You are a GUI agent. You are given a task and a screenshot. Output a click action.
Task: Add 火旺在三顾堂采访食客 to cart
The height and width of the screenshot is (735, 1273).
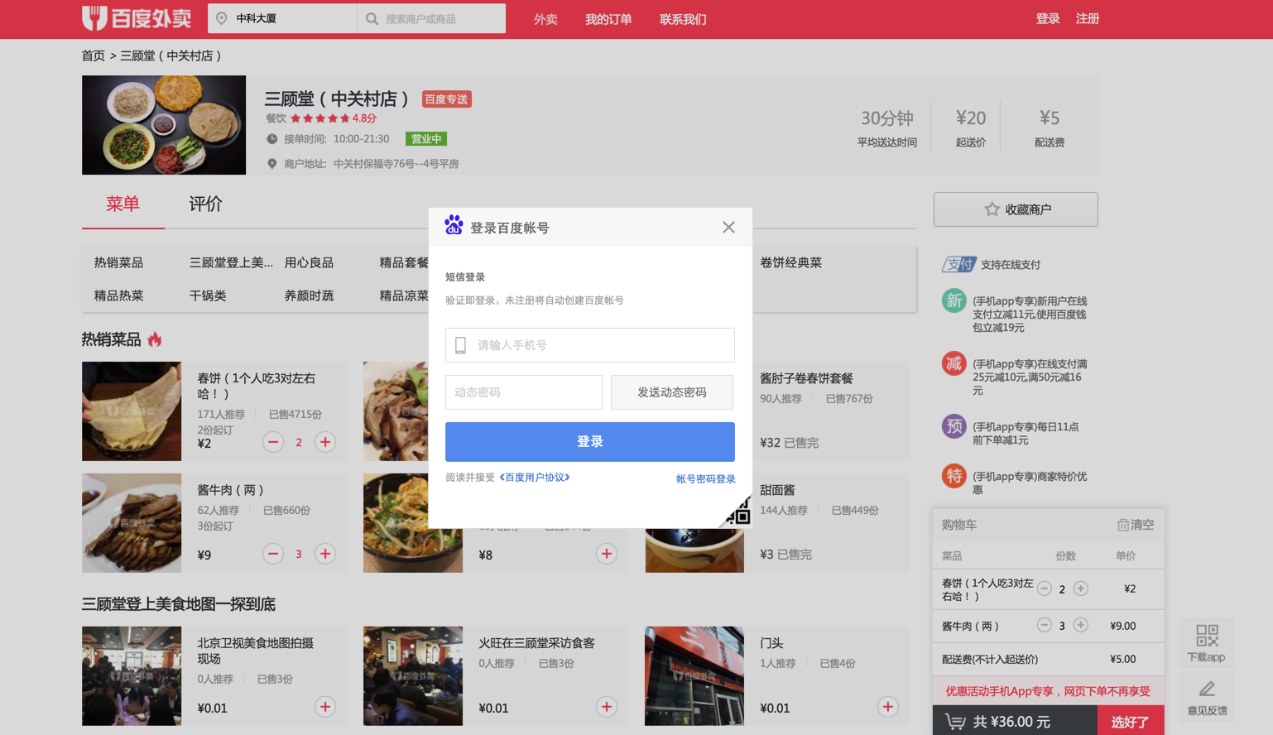[x=607, y=707]
